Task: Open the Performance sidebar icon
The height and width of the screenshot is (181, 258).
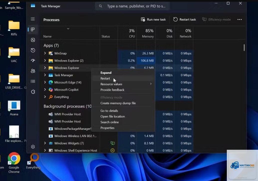Action: click(x=33, y=40)
